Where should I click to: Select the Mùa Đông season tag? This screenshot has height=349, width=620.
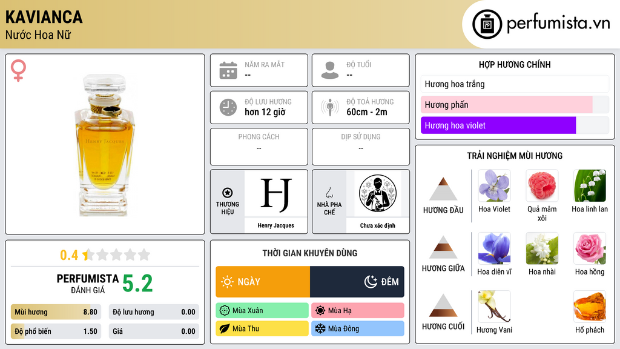(x=358, y=328)
